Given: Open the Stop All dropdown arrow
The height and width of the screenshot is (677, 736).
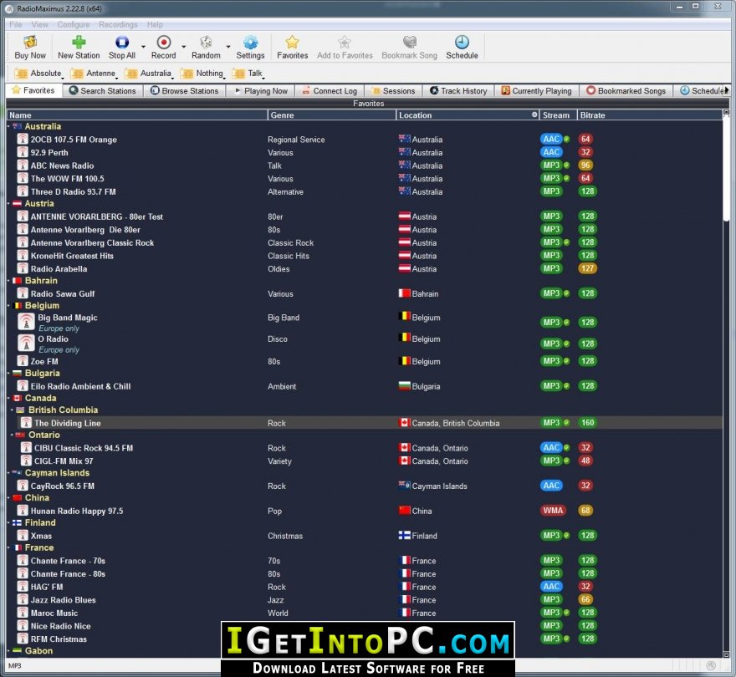Looking at the screenshot, I should point(143,47).
